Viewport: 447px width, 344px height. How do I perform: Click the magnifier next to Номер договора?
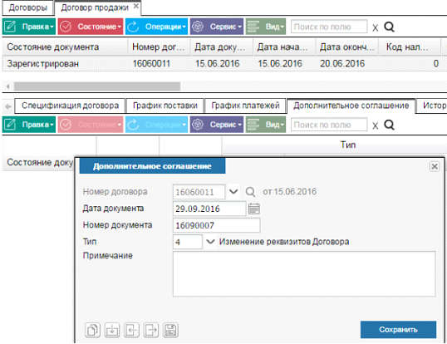click(x=250, y=192)
